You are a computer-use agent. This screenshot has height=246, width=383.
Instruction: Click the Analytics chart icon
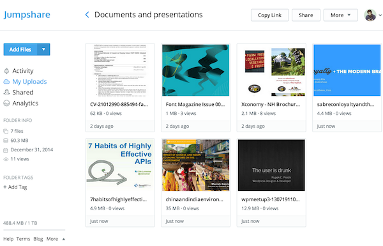tap(6, 104)
